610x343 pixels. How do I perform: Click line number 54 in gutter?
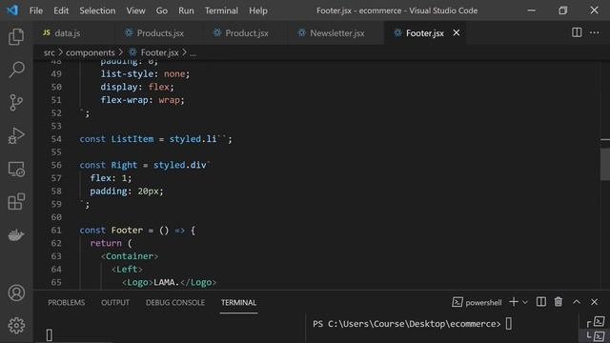click(56, 139)
